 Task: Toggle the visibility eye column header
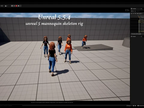131,13
